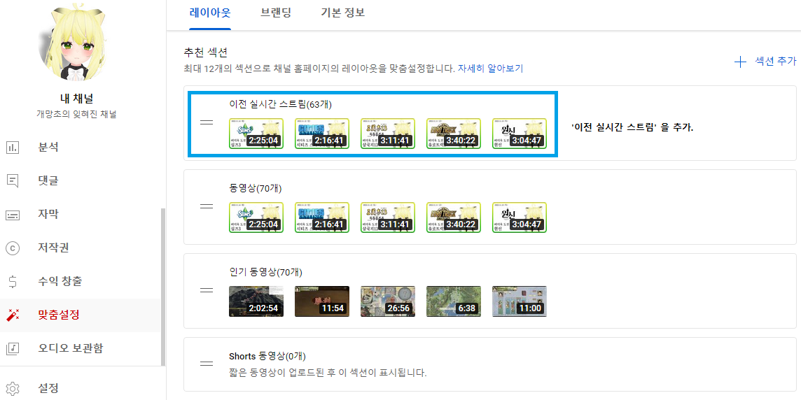The width and height of the screenshot is (801, 400).
Task: Open 3:40:22 thumbnail in 이전 실시간 스트림
Action: coord(454,134)
